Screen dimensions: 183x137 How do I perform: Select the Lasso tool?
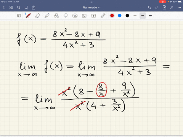click(x=66, y=16)
